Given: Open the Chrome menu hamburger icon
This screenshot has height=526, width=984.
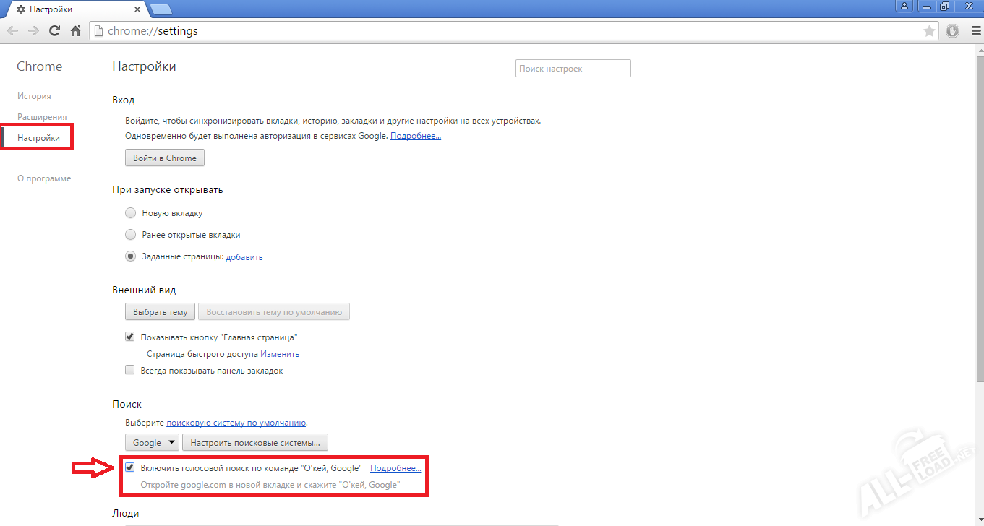Looking at the screenshot, I should pyautogui.click(x=973, y=31).
